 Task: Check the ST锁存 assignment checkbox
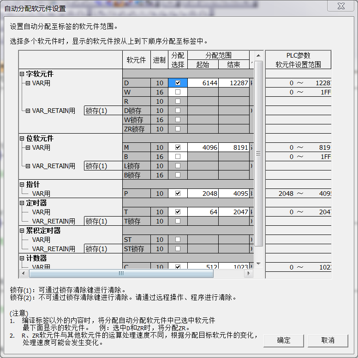pyautogui.click(x=178, y=249)
